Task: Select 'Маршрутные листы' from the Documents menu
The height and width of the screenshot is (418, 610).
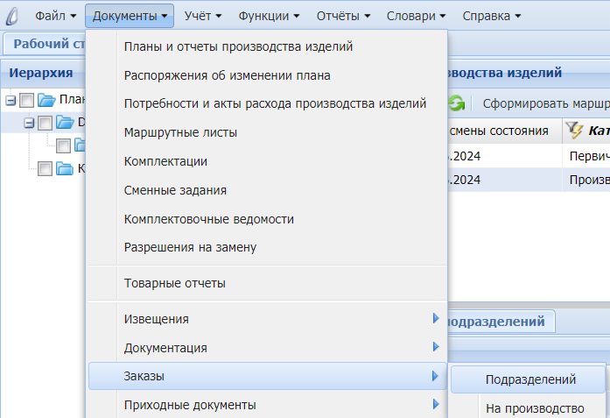Action: tap(181, 132)
